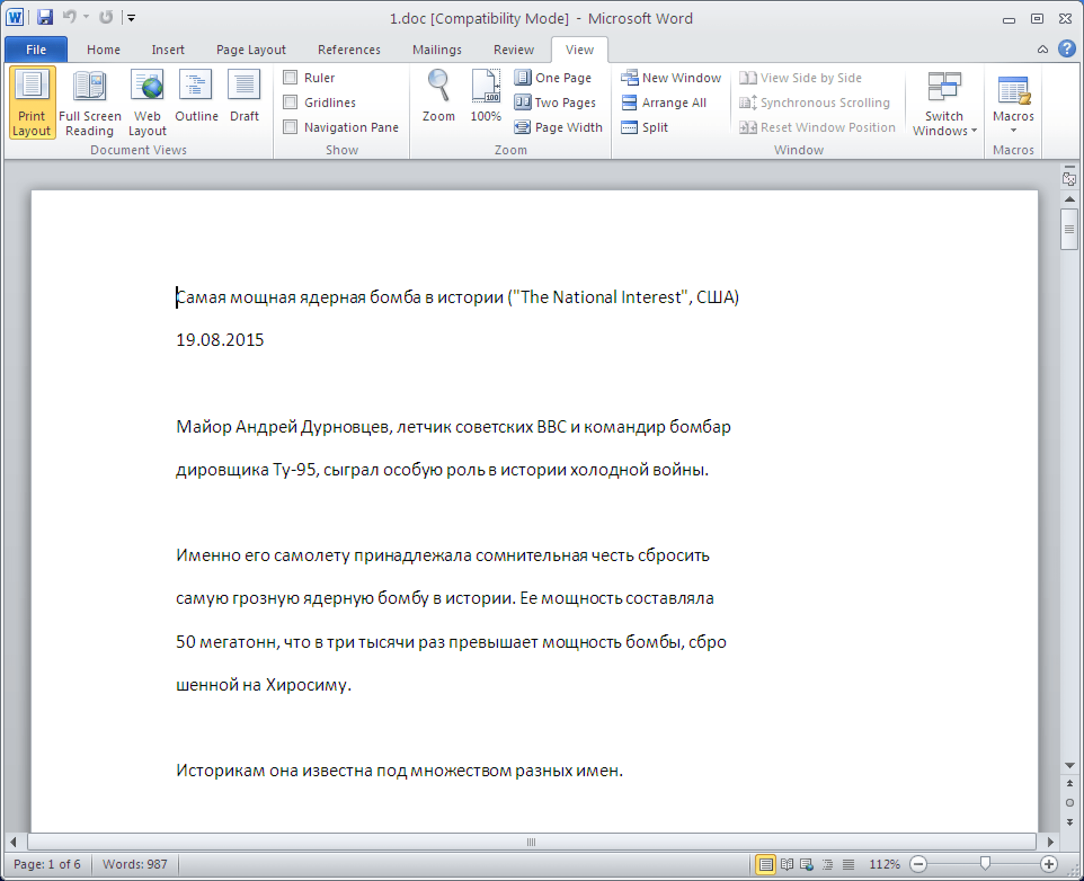Open the Two Pages view
1084x881 pixels.
pyautogui.click(x=558, y=103)
